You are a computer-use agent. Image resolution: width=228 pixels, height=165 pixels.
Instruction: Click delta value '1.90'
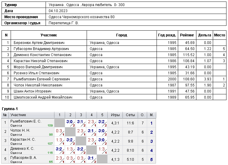208,85
